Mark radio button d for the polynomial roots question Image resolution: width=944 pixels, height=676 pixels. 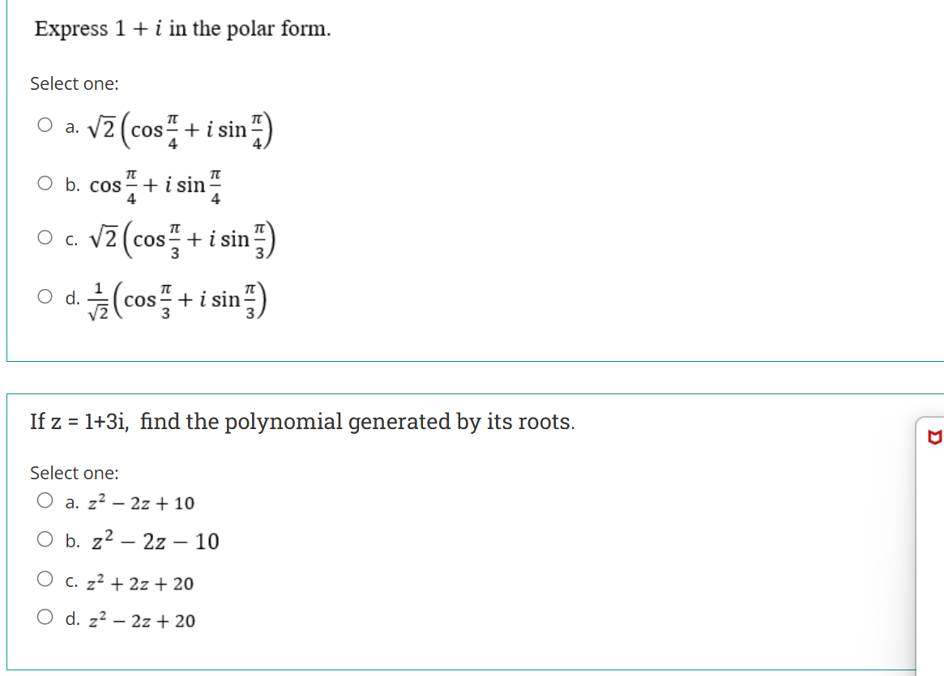tap(45, 617)
